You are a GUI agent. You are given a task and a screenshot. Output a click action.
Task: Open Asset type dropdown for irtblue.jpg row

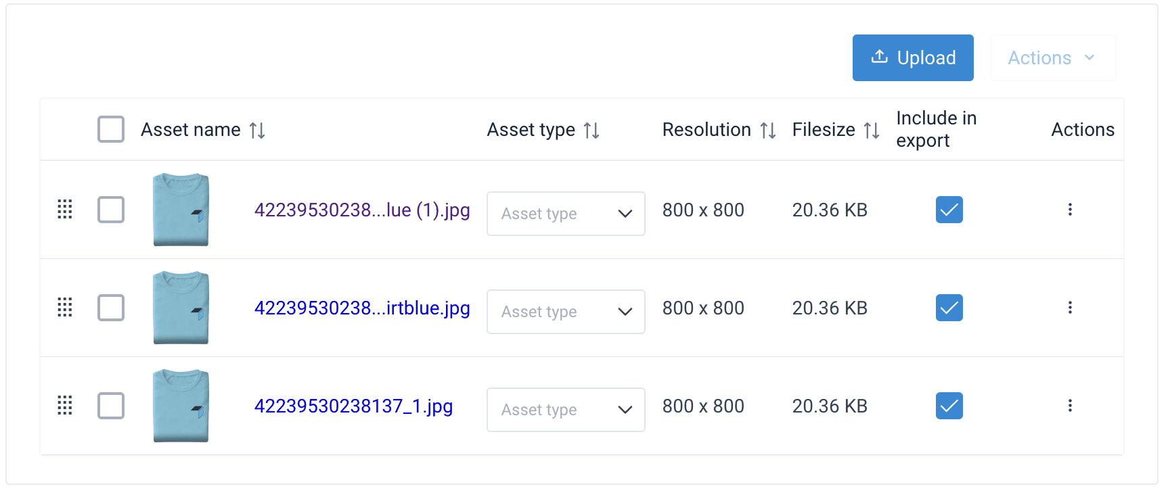click(566, 312)
